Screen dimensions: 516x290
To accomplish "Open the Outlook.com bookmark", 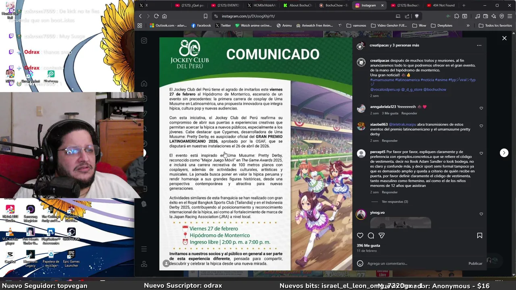I will pos(168,25).
